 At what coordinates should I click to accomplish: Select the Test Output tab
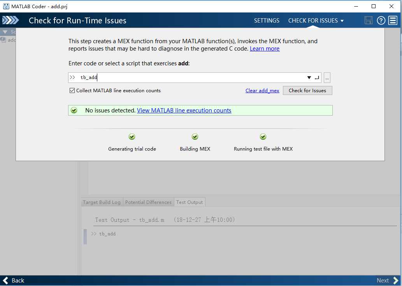tap(190, 202)
